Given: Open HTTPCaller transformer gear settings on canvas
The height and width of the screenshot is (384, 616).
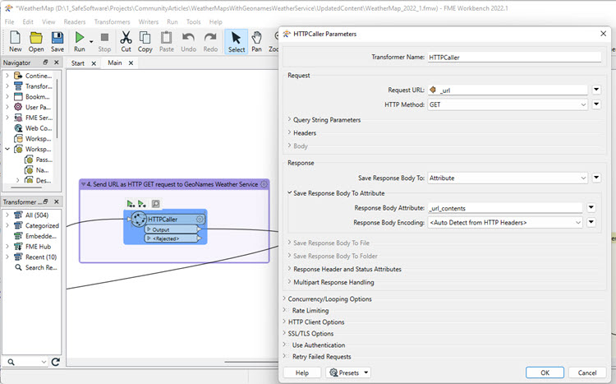Looking at the screenshot, I should click(x=200, y=220).
